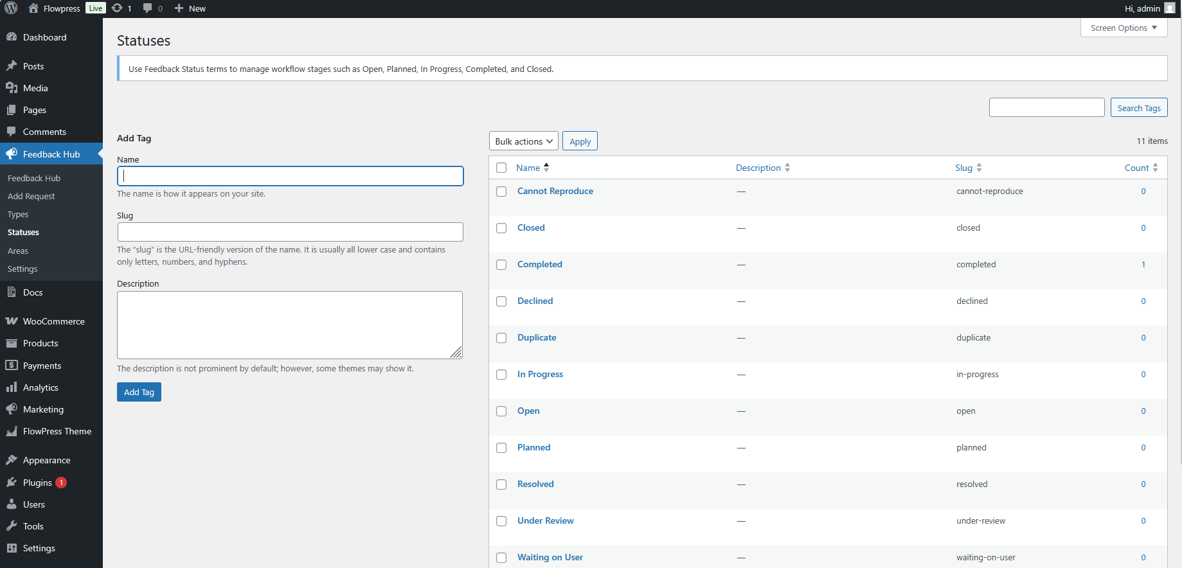Open the Add Request submenu item
The image size is (1182, 568).
tap(31, 196)
